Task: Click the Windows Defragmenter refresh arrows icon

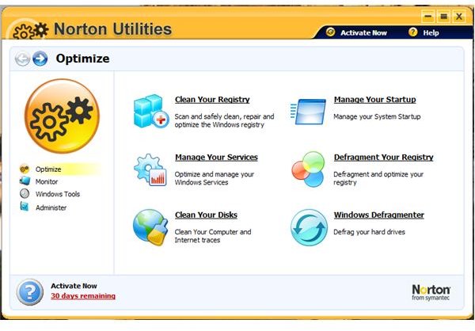Action: [x=309, y=227]
